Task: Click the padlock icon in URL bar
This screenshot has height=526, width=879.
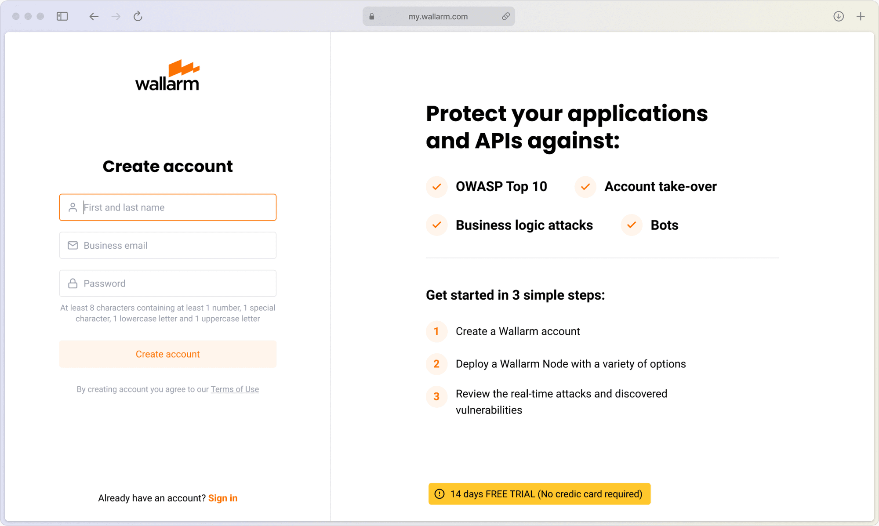Action: [x=372, y=16]
